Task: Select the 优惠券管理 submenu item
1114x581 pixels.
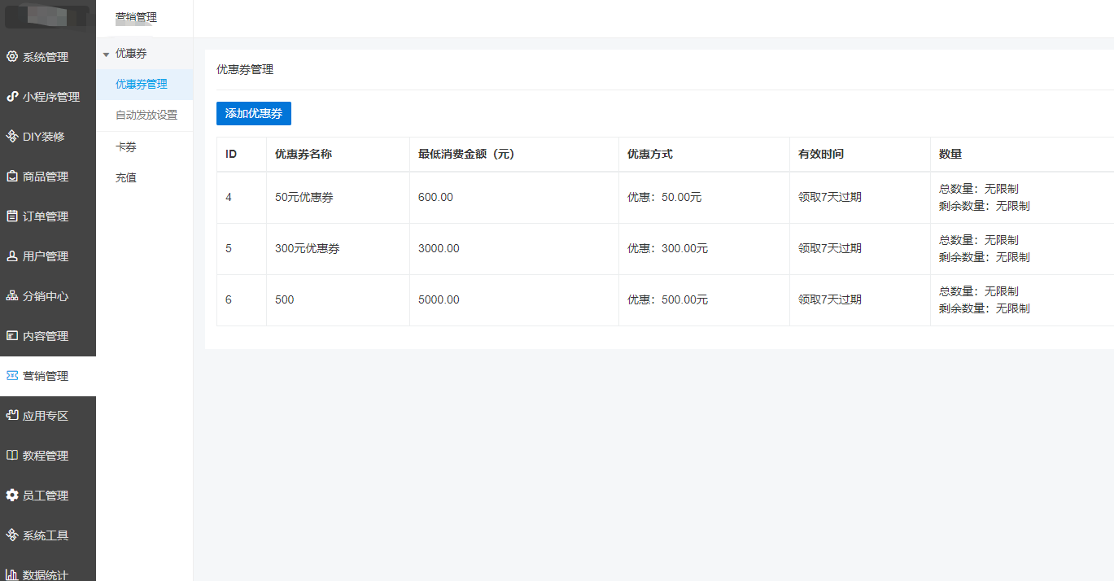Action: pos(141,84)
